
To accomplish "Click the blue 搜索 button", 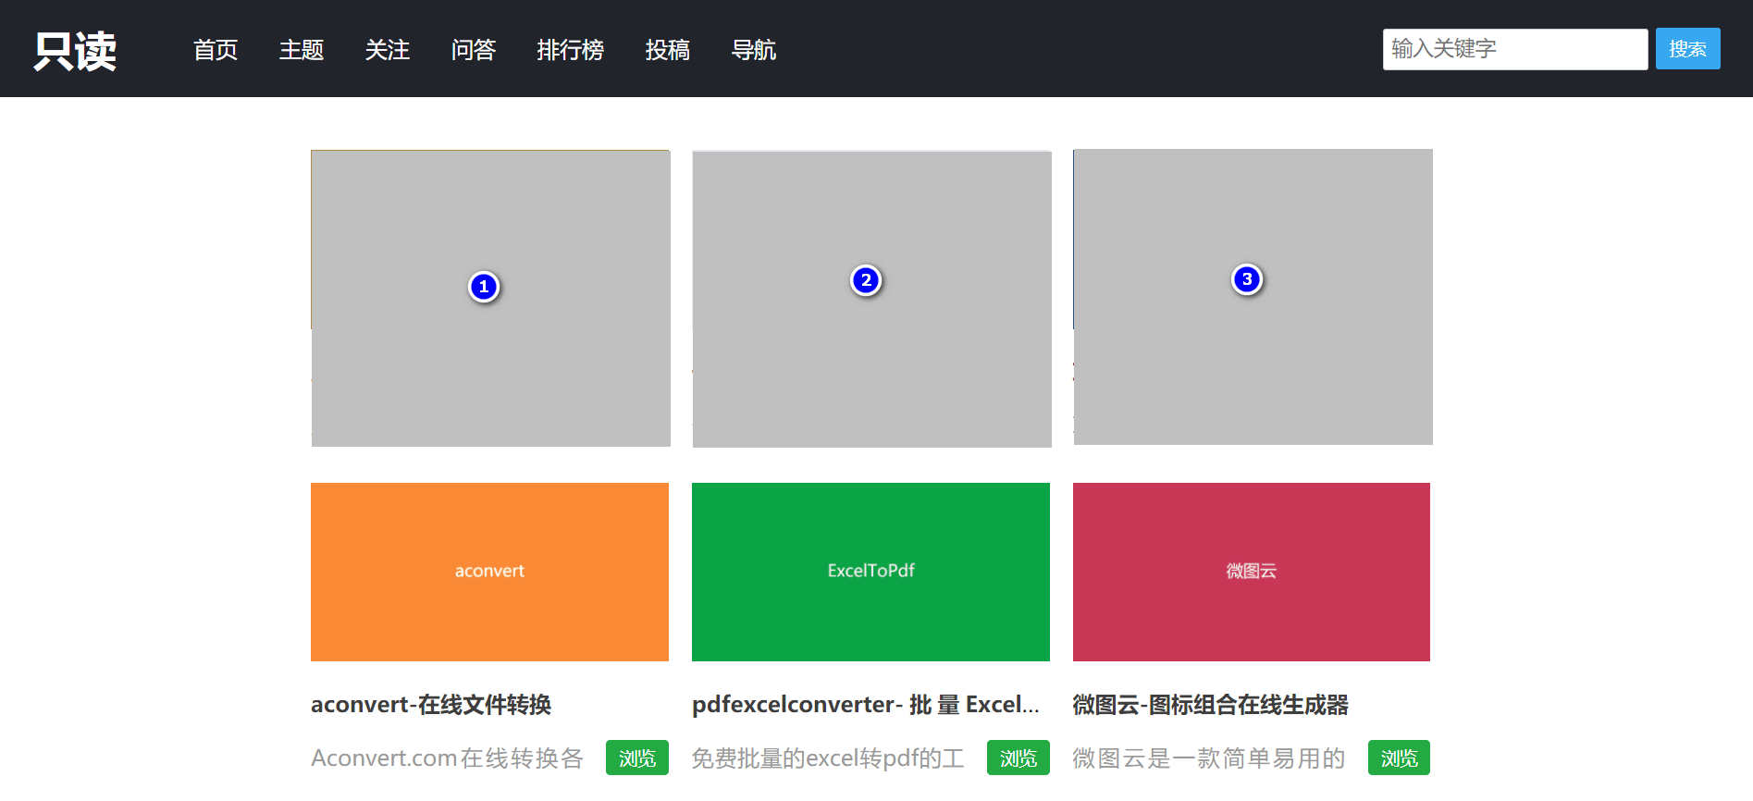I will (1688, 49).
